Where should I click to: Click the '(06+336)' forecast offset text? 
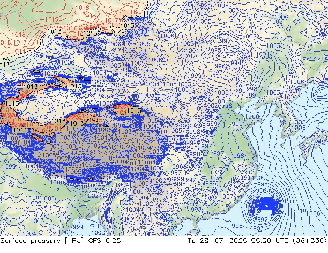pyautogui.click(x=309, y=241)
